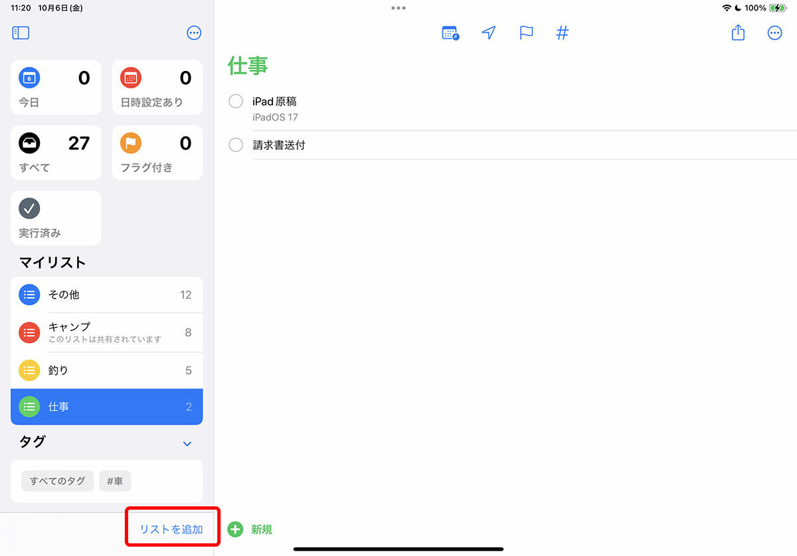Tap the 請求書送付 reminder title

[279, 145]
